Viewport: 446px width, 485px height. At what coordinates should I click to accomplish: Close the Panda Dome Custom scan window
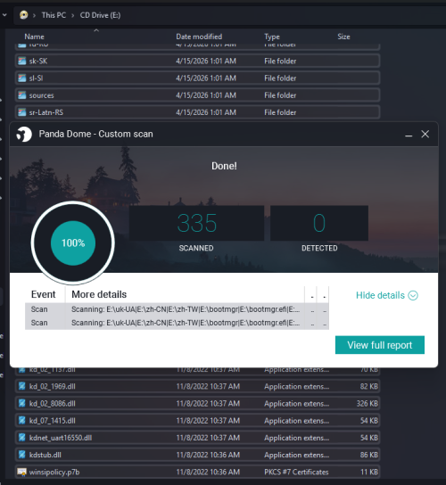pyautogui.click(x=425, y=134)
